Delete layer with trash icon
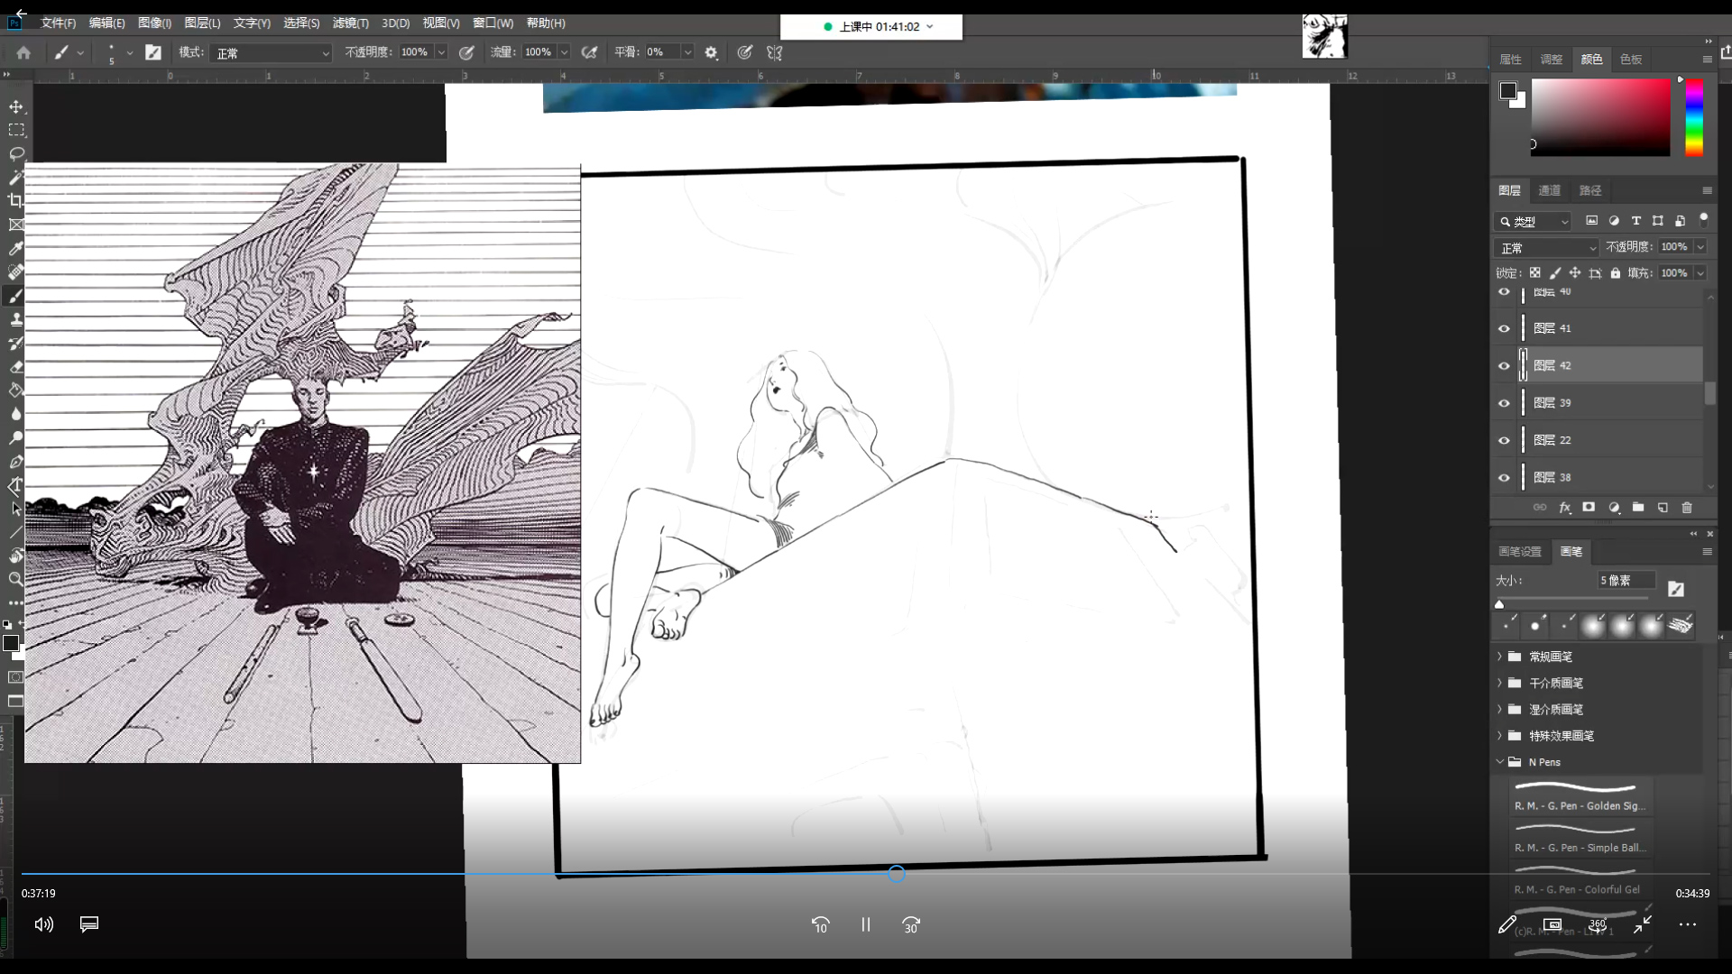The image size is (1732, 974). pyautogui.click(x=1687, y=508)
